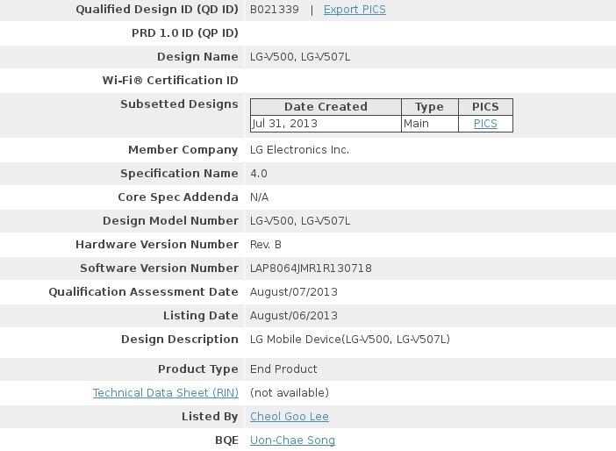
Task: Click the LG Mobile Device design description
Action: [349, 340]
